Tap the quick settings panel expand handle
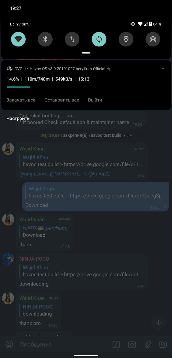The image size is (172, 358). tap(86, 53)
